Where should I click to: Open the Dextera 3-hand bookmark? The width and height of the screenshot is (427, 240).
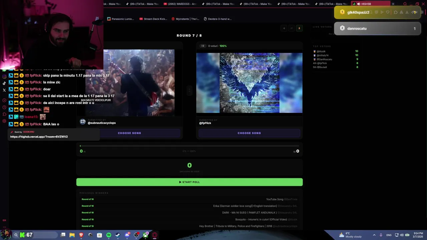(218, 19)
